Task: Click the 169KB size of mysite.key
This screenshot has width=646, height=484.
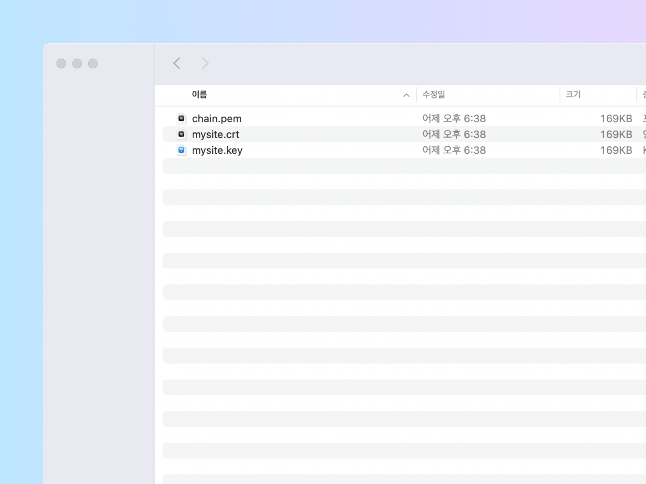Action: [x=616, y=150]
